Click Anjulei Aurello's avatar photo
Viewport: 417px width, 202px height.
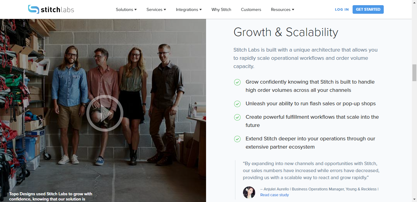(x=249, y=192)
